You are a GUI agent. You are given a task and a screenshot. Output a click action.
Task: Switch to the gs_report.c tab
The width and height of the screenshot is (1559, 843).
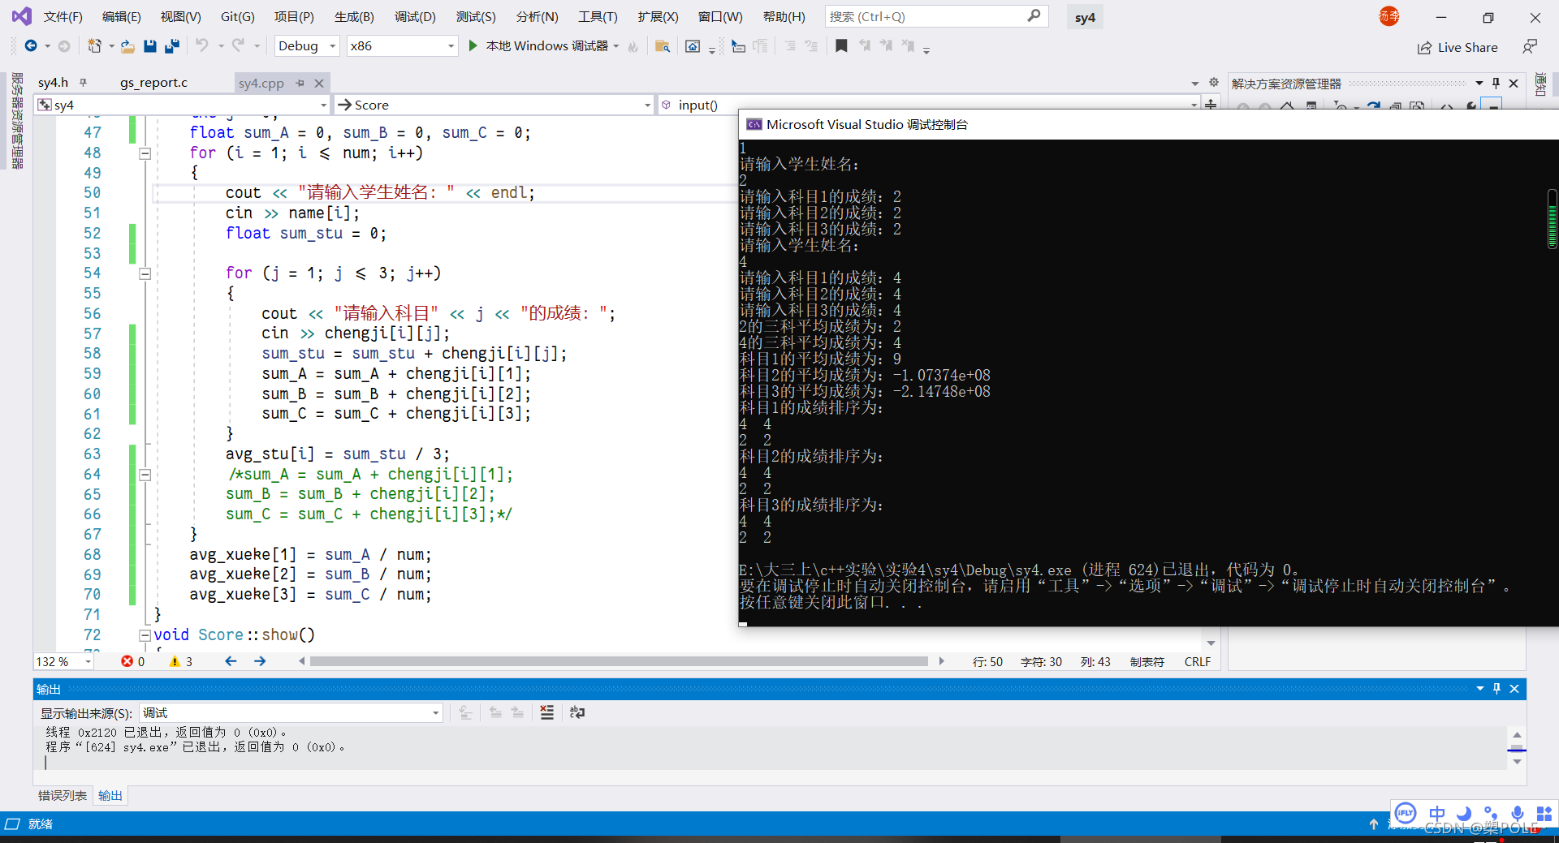point(153,82)
